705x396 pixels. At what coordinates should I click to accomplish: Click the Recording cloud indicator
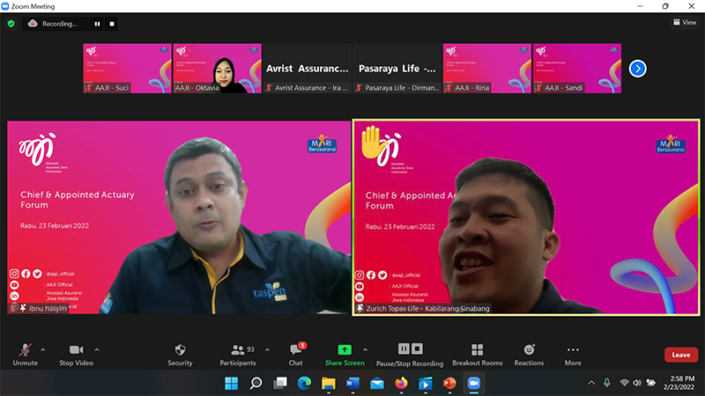tap(53, 24)
